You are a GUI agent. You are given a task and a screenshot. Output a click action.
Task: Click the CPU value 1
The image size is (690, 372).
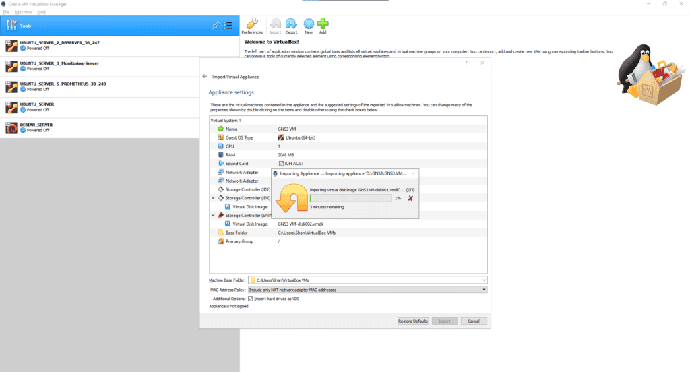278,146
